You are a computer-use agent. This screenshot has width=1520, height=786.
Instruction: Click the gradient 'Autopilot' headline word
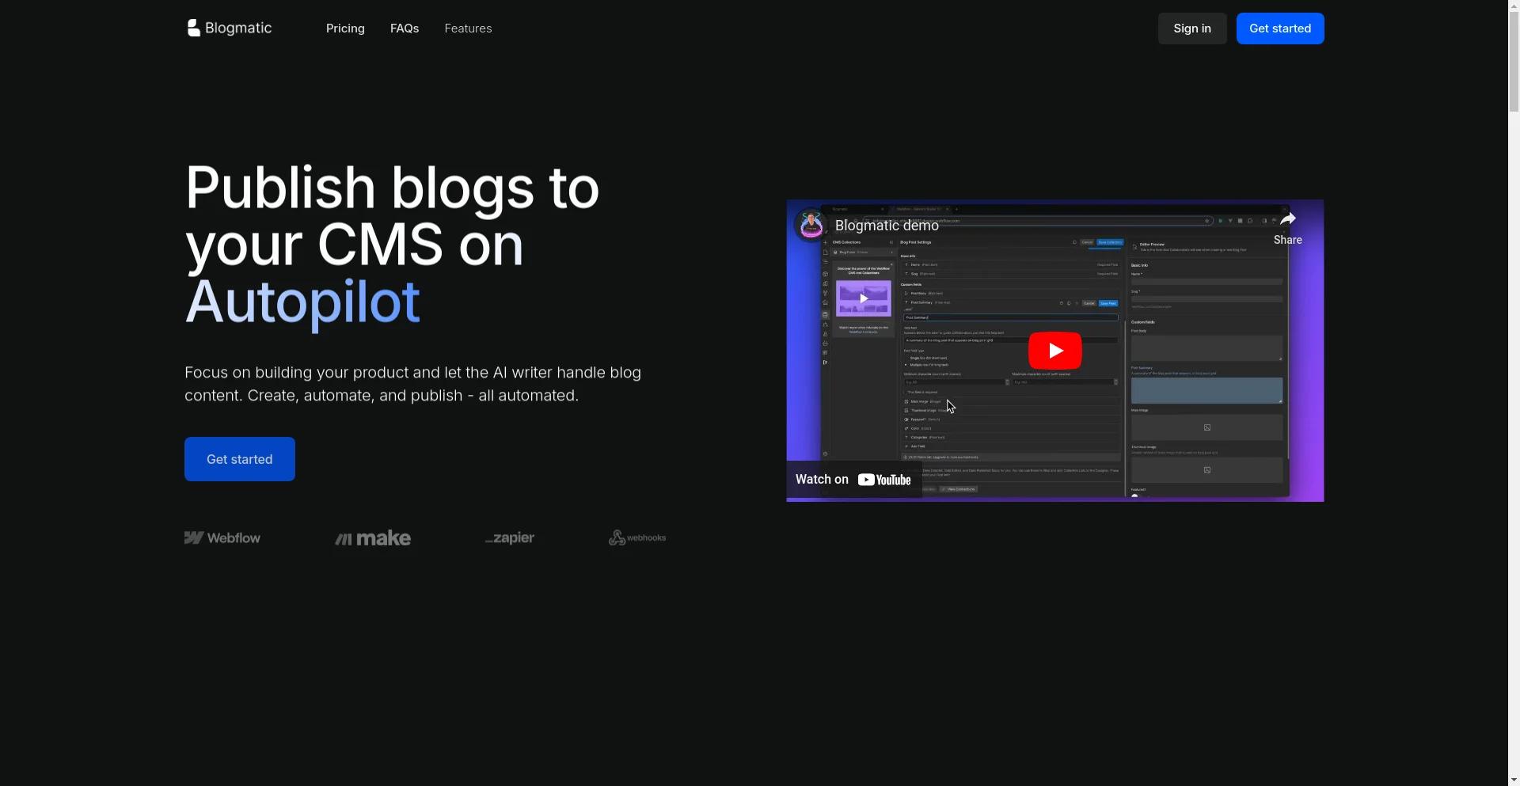coord(302,302)
